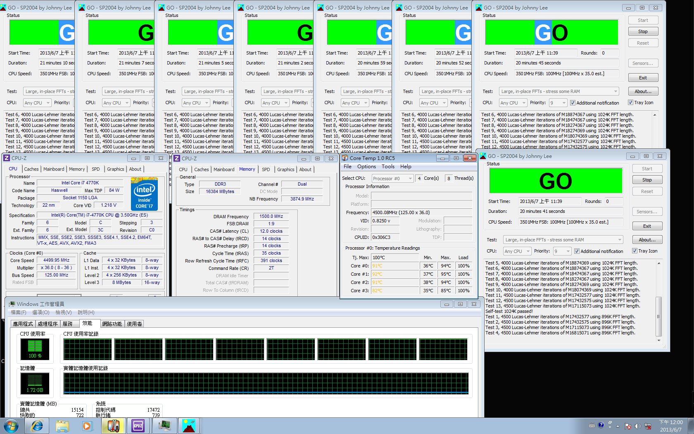
Task: Click the network disconnected tray icon
Action: [x=648, y=426]
